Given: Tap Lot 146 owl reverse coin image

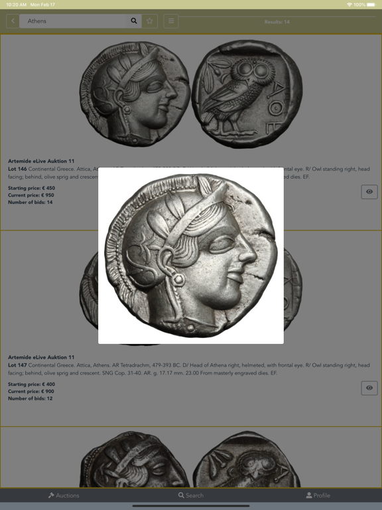Looking at the screenshot, I should (247, 94).
